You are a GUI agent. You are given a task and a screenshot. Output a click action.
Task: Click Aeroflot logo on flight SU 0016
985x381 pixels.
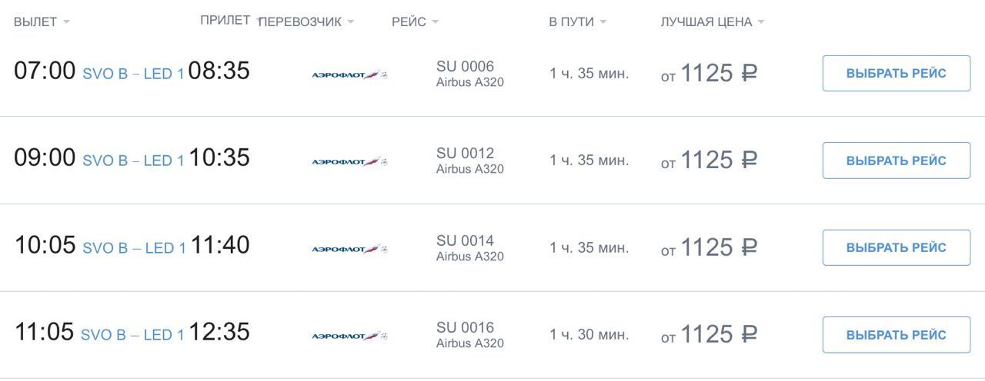[x=349, y=336]
